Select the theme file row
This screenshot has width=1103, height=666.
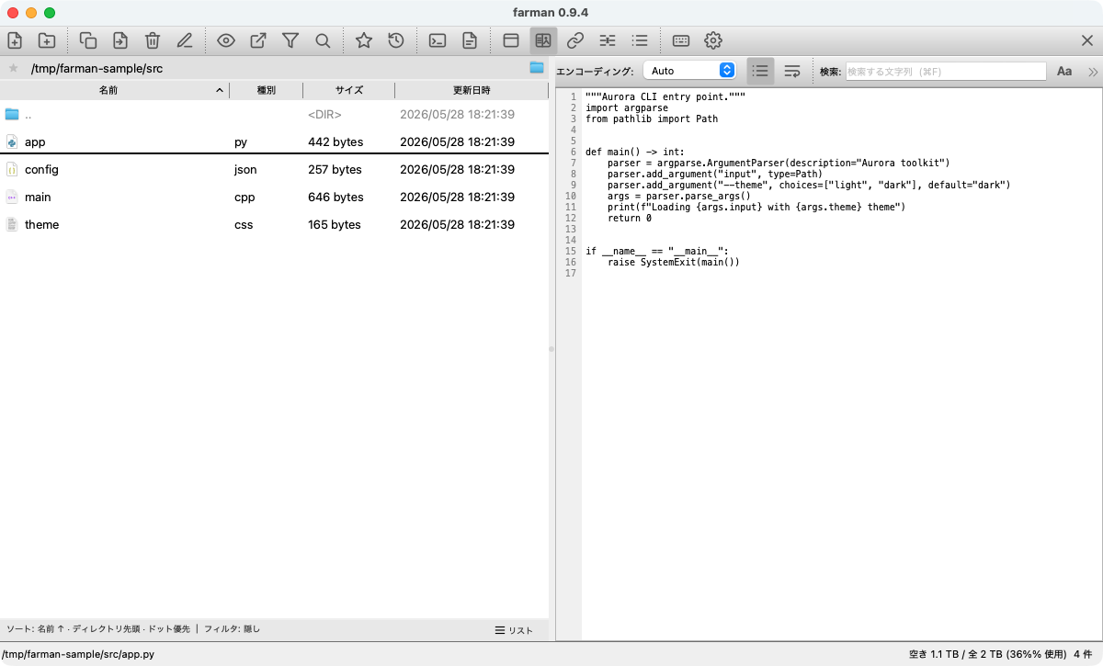tap(274, 224)
